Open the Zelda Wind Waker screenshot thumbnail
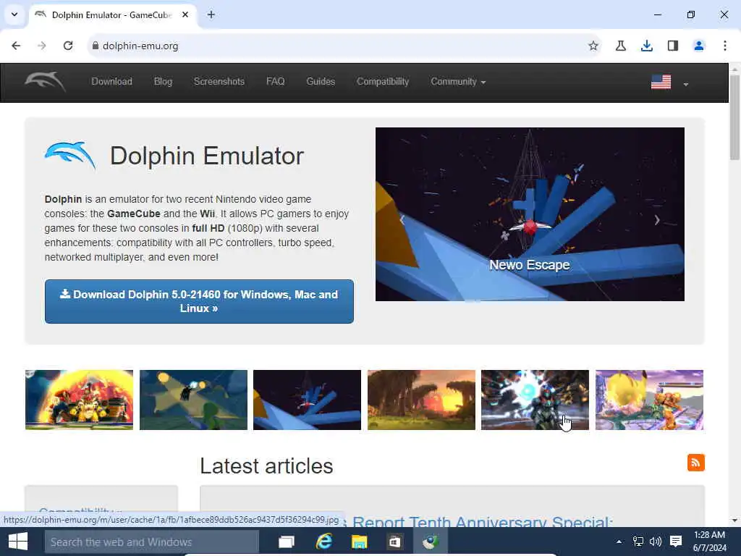The height and width of the screenshot is (556, 741). pyautogui.click(x=193, y=400)
